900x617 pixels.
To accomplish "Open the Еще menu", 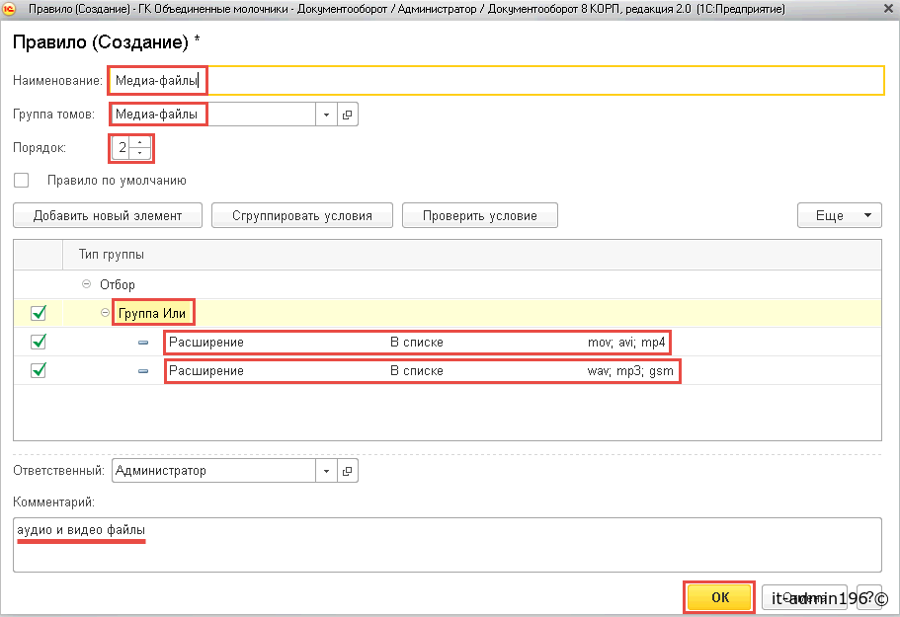I will (x=839, y=215).
